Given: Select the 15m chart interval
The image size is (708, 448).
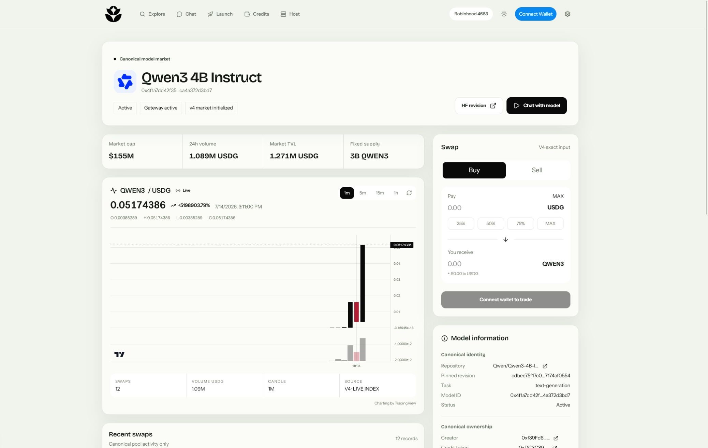Looking at the screenshot, I should [x=380, y=193].
